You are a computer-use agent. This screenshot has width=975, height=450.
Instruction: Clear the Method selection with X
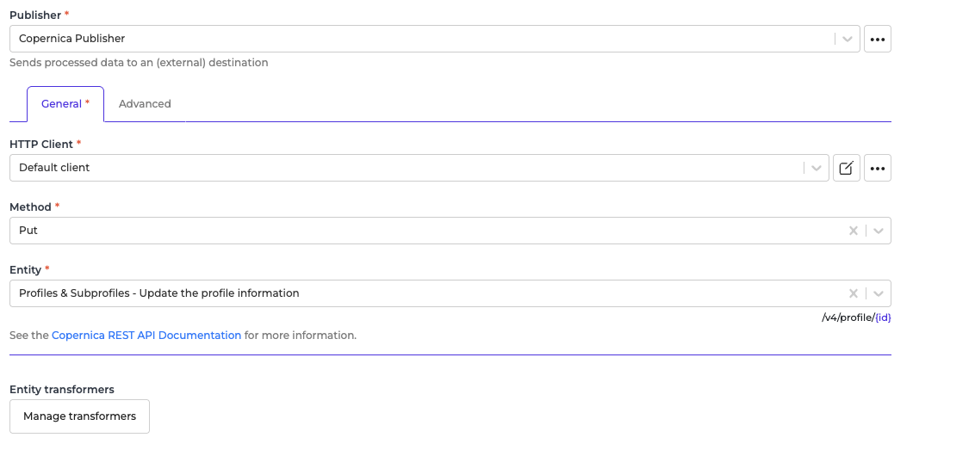coord(853,231)
